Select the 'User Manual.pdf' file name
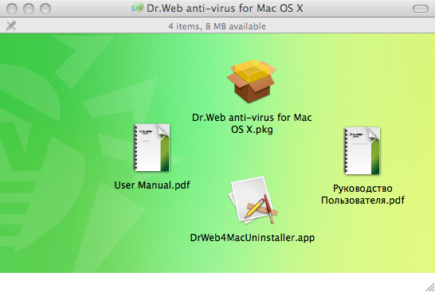435x292 pixels. point(152,185)
